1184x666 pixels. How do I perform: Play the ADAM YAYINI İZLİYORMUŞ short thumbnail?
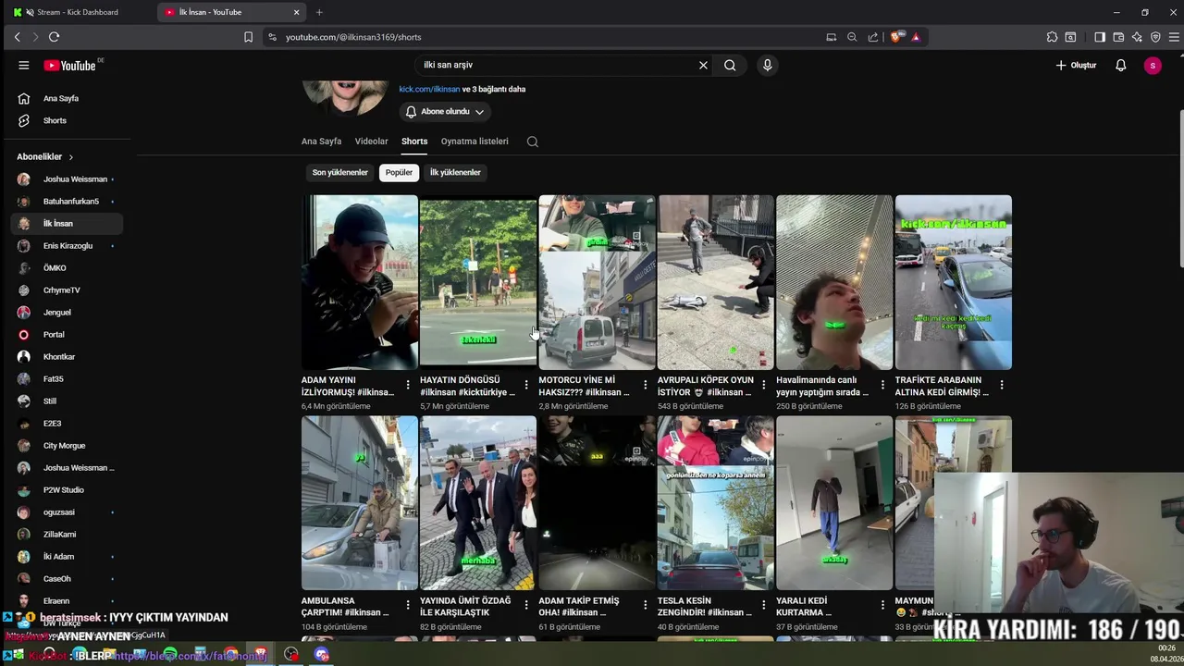pyautogui.click(x=359, y=282)
